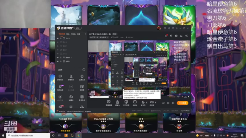Open the 歌词助手 tool
The height and width of the screenshot is (138, 246).
[x=82, y=98]
